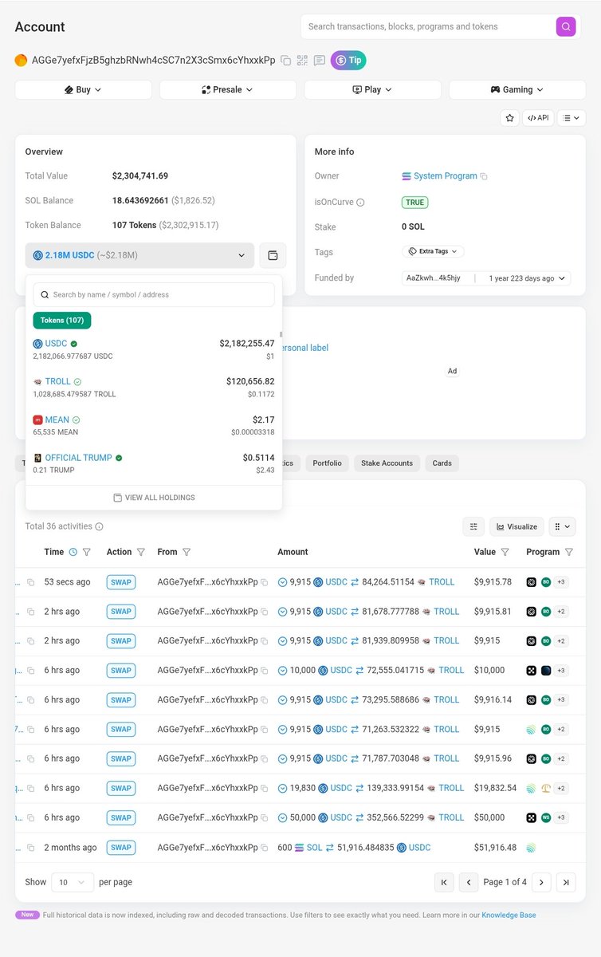
Task: Copy the System Program owner address
Action: pos(484,176)
